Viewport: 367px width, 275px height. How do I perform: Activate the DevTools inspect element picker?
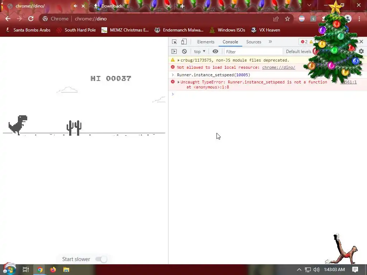coord(175,42)
